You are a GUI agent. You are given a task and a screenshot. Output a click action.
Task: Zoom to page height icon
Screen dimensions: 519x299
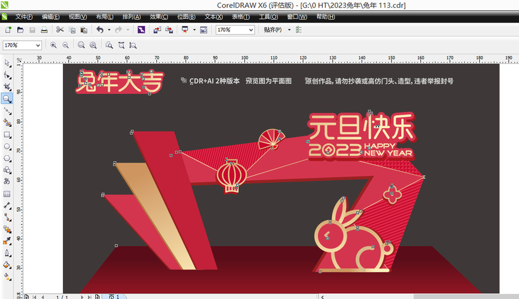133,45
